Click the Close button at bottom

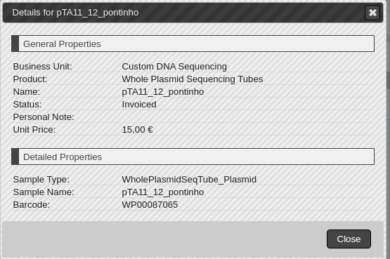click(349, 239)
